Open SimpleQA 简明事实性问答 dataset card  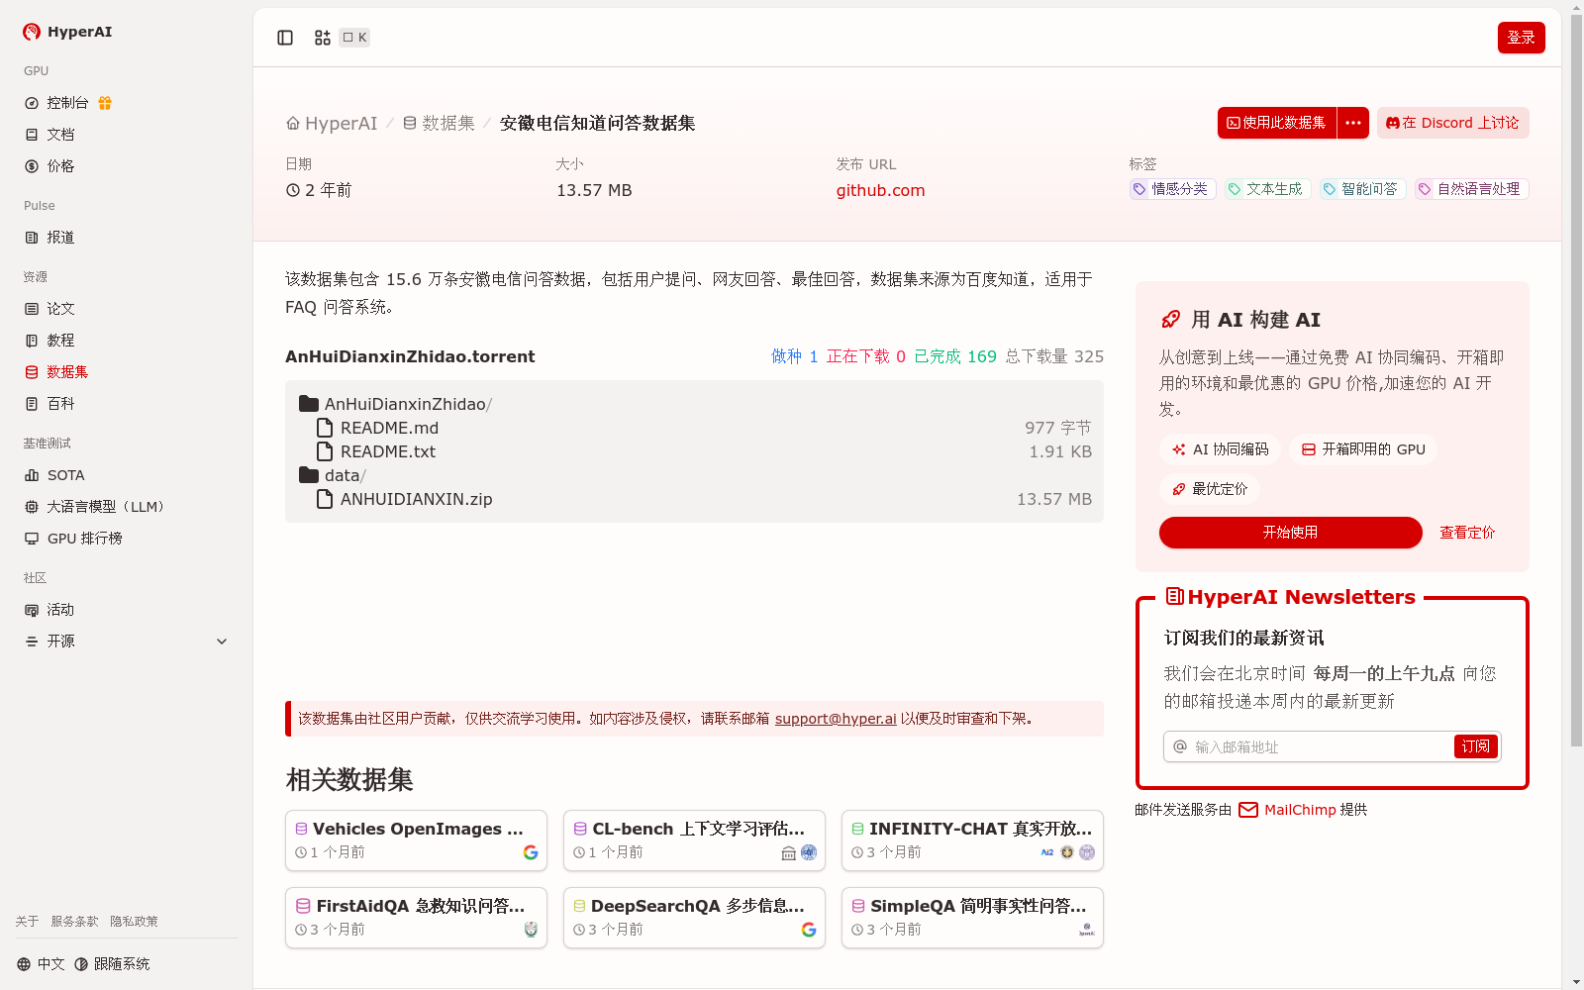pyautogui.click(x=972, y=918)
